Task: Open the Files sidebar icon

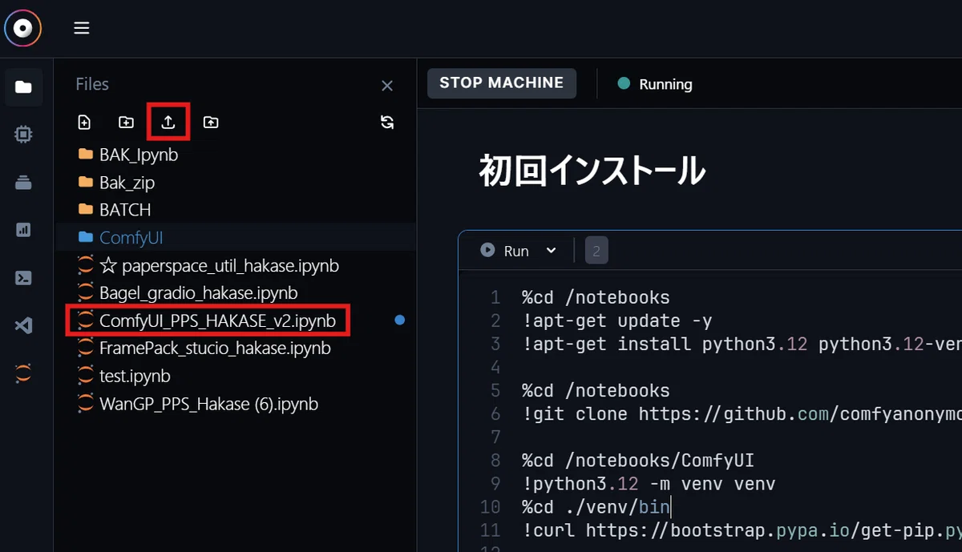Action: pos(24,87)
